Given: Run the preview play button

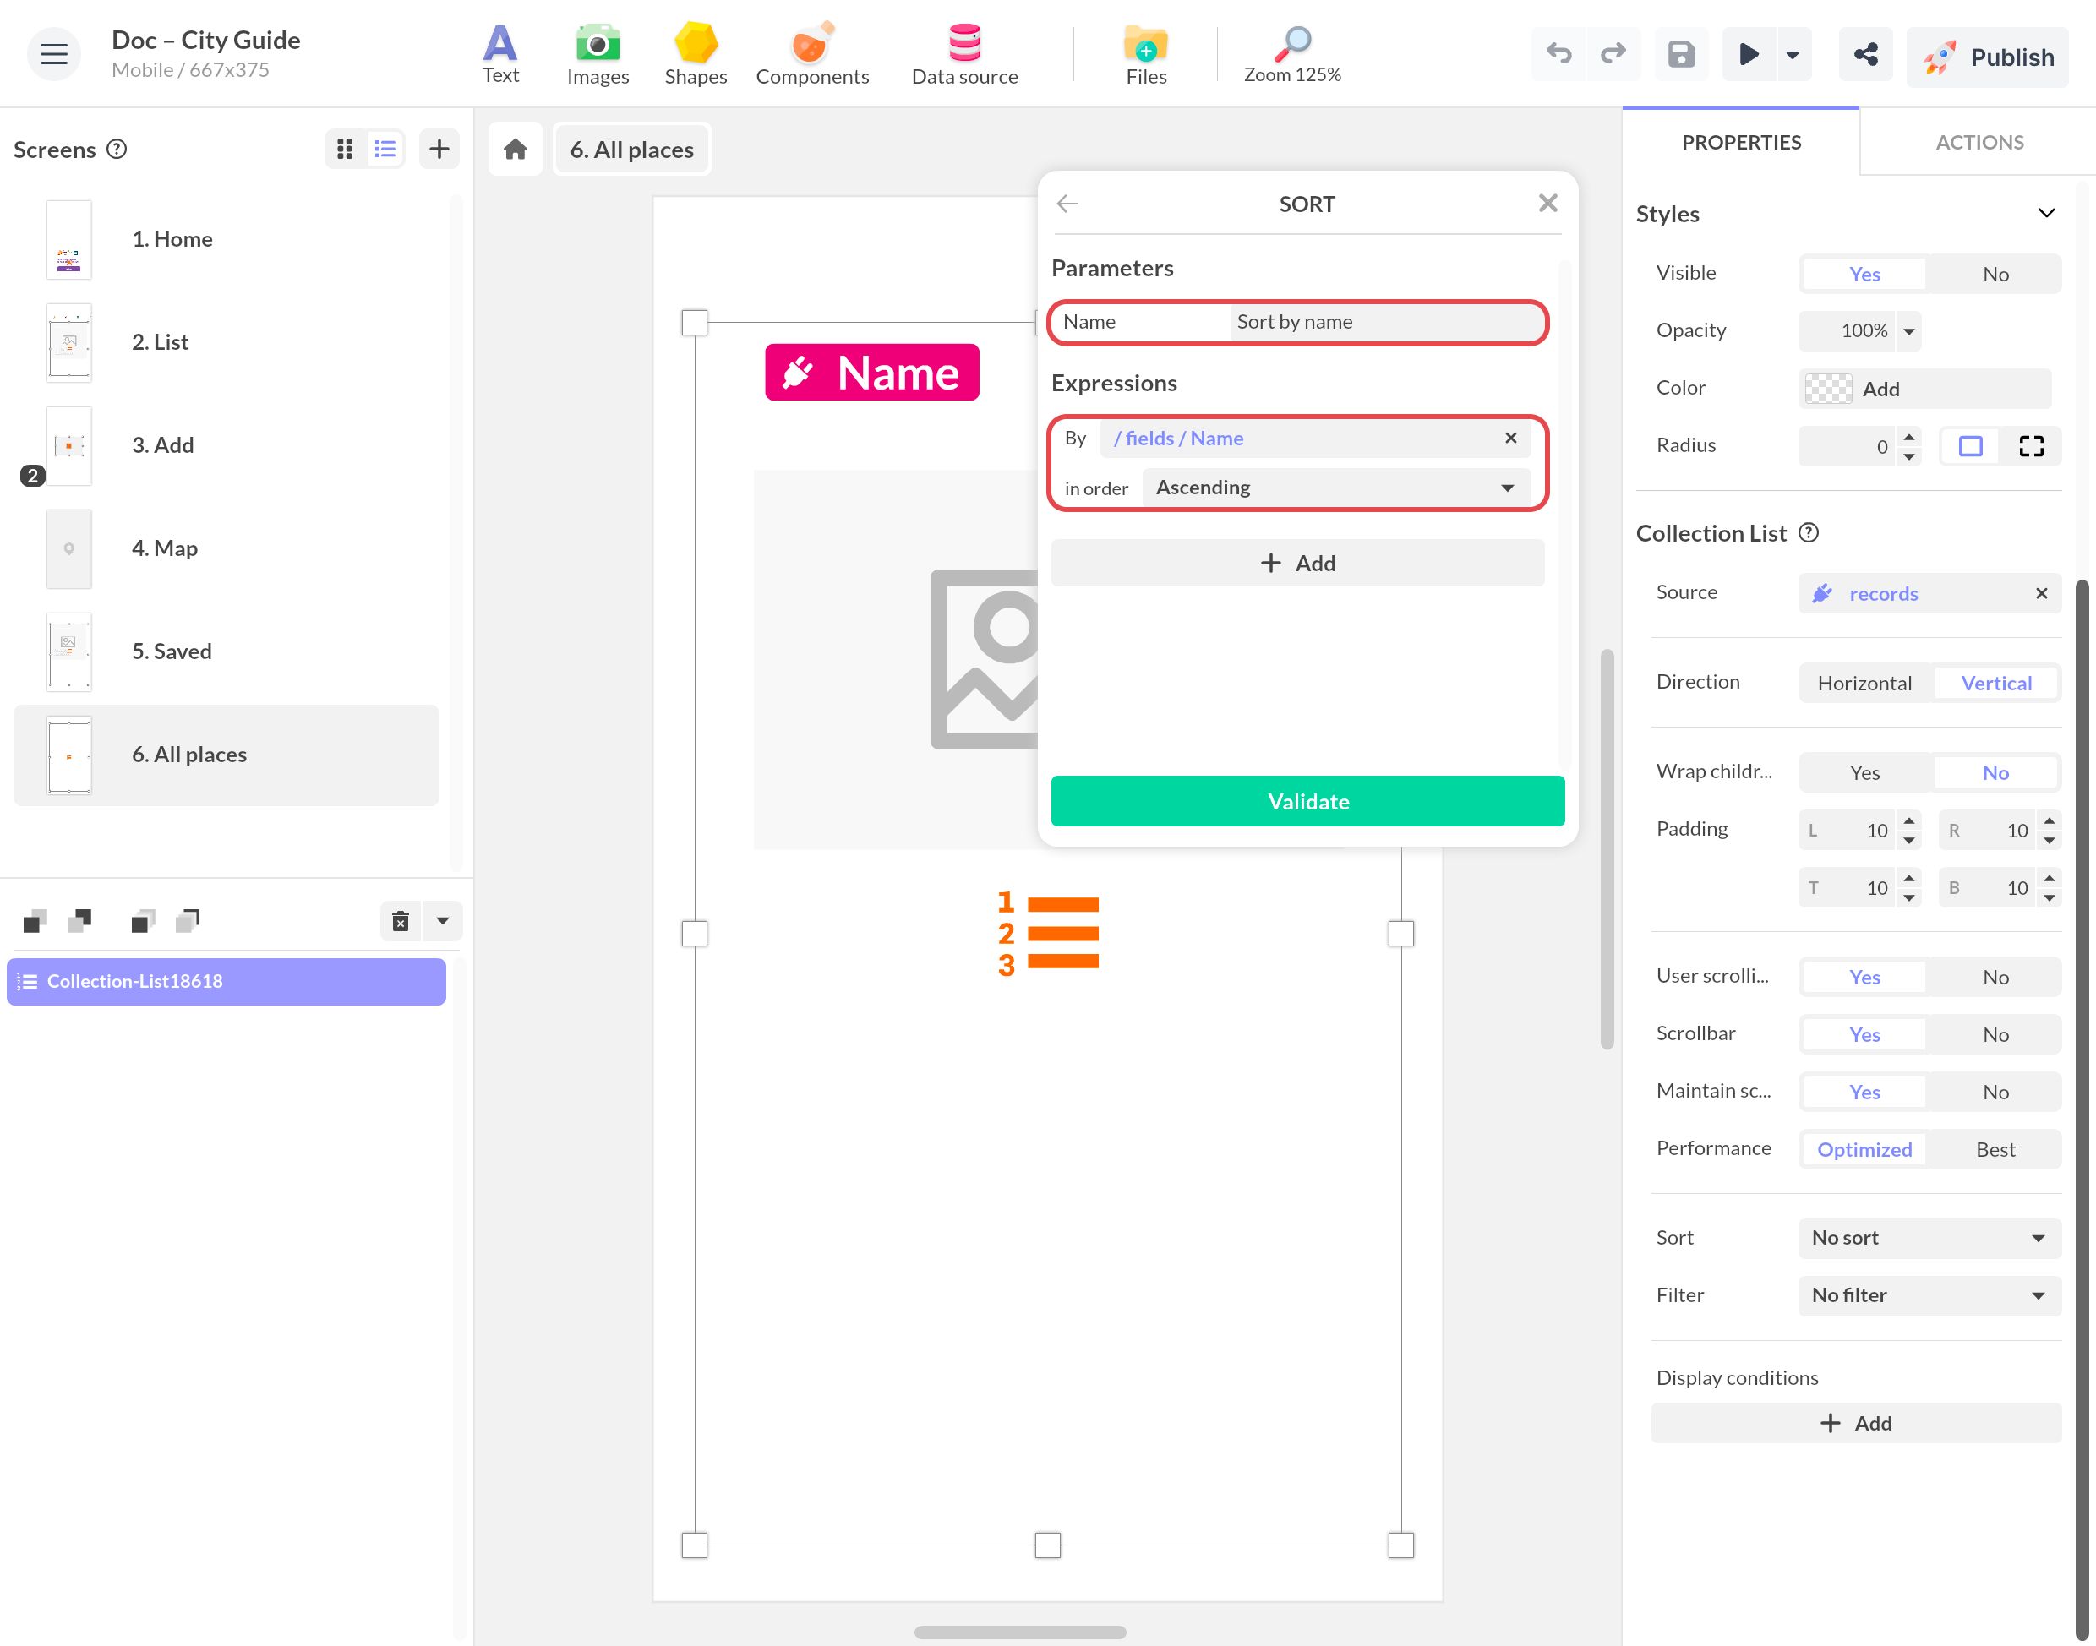Looking at the screenshot, I should tap(1748, 54).
